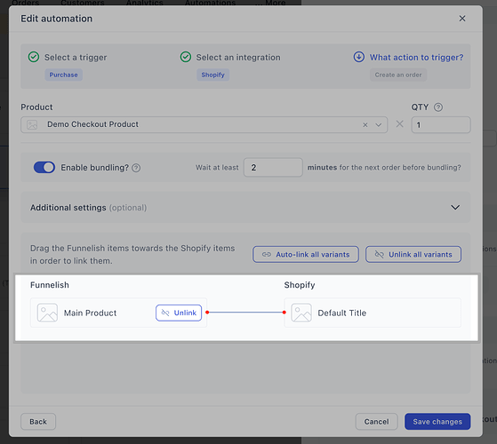
Task: Toggle the Enable bundling switch
Action: click(x=44, y=168)
